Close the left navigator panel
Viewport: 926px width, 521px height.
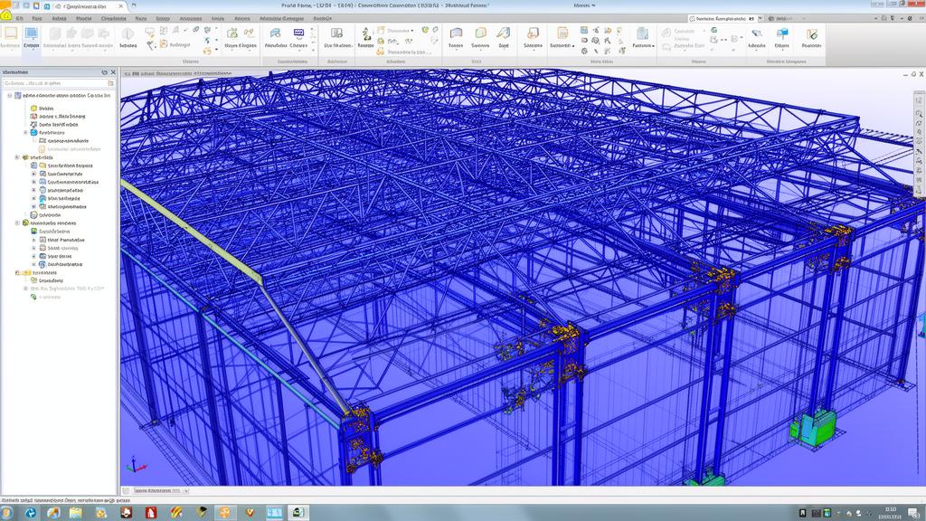[x=112, y=72]
